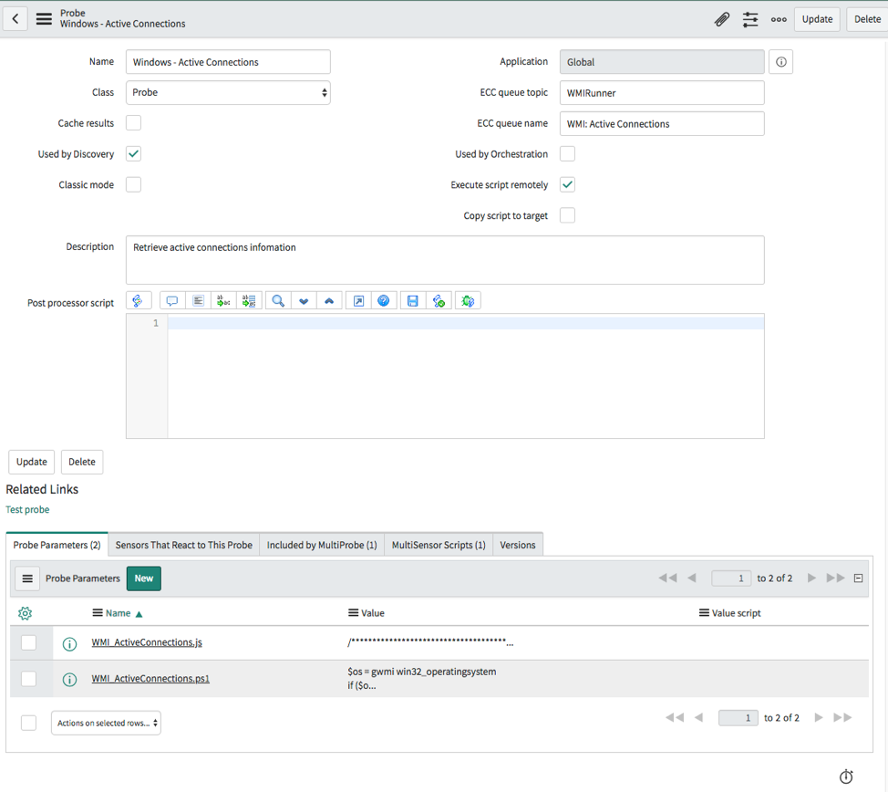This screenshot has height=792, width=888.
Task: Click the format code toolbar icon
Action: click(198, 300)
